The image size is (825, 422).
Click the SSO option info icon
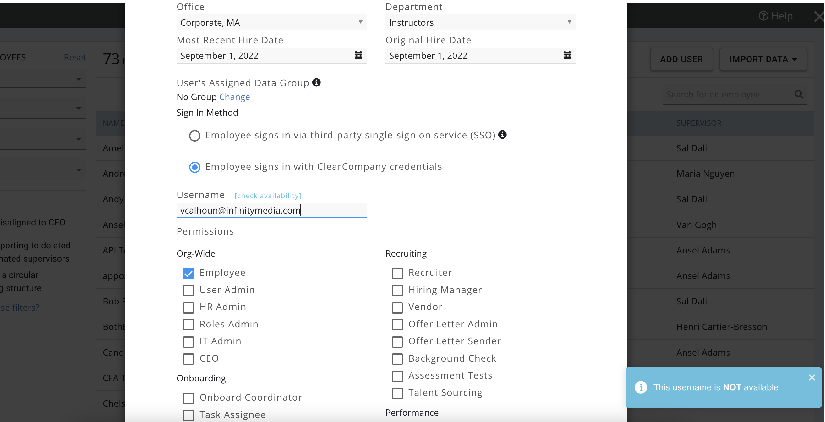tap(502, 135)
